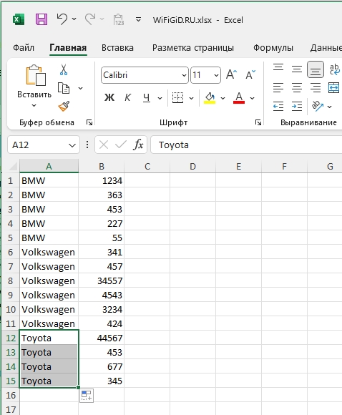Select cell with value 34557
342x415 pixels.
click(102, 280)
